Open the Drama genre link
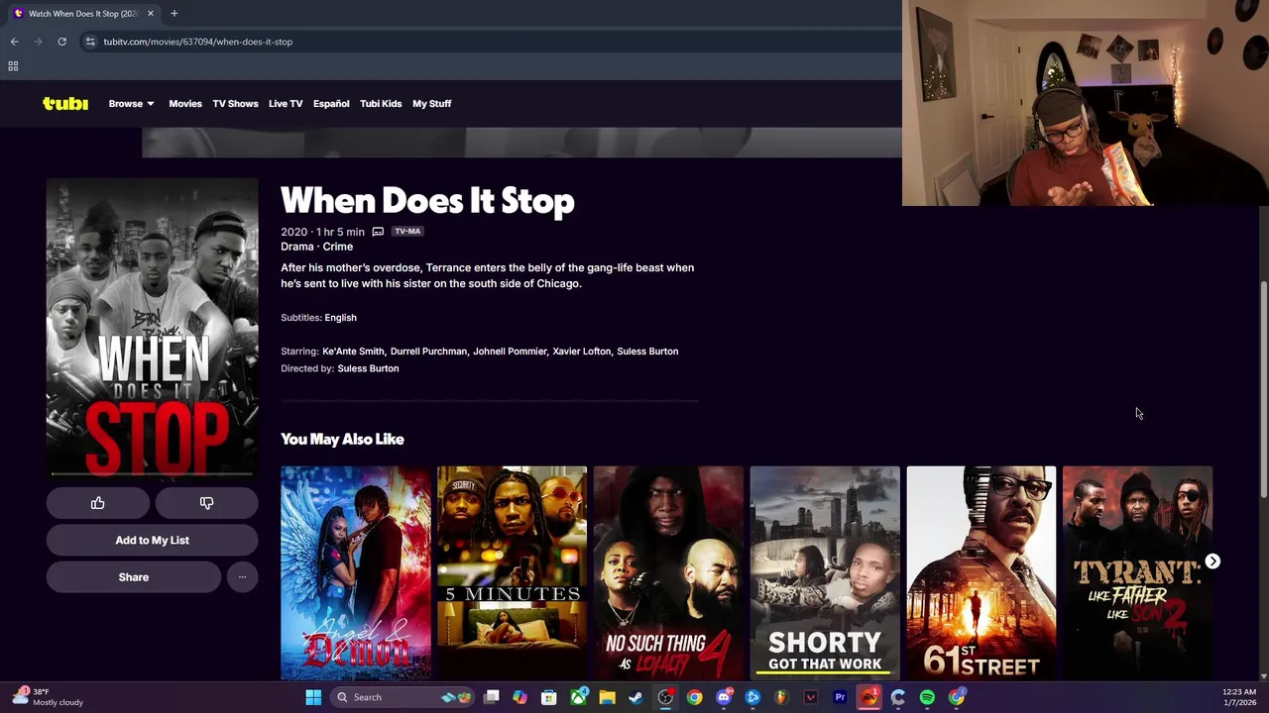This screenshot has height=713, width=1269. 296,247
